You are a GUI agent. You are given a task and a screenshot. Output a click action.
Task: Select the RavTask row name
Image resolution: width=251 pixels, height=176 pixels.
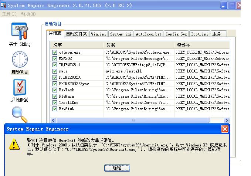tap(67, 90)
